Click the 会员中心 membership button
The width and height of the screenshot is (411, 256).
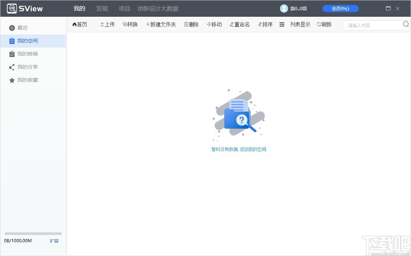point(340,8)
